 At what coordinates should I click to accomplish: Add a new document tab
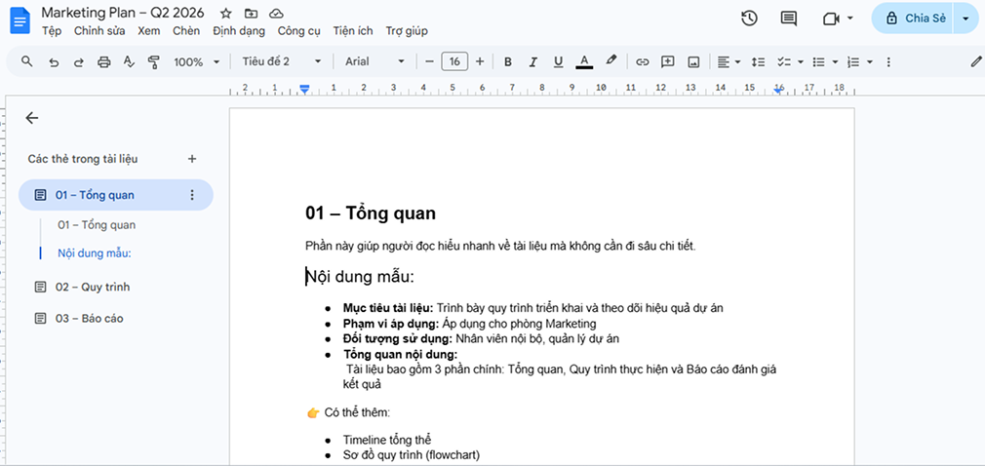click(192, 159)
